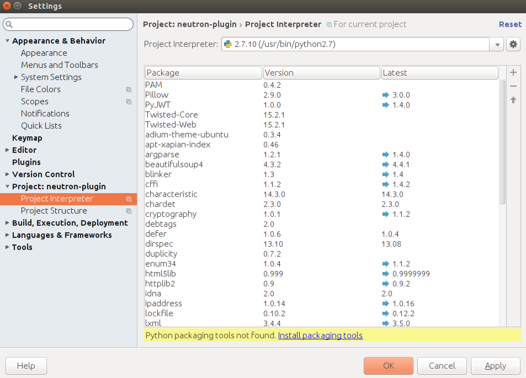The height and width of the screenshot is (378, 526).
Task: Open Keymap settings
Action: point(27,138)
